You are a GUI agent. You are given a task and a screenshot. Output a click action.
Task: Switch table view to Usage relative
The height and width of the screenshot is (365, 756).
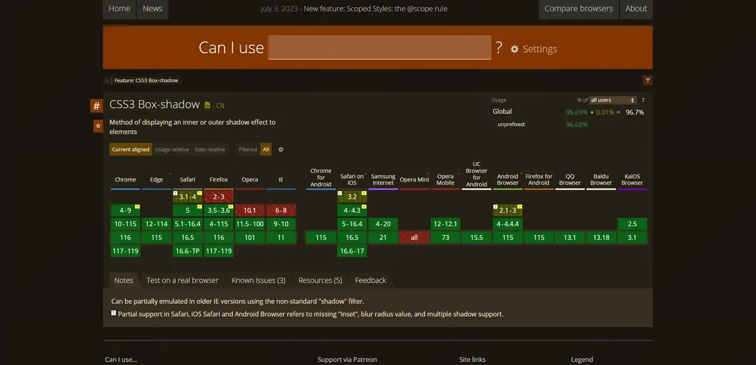[x=172, y=150]
